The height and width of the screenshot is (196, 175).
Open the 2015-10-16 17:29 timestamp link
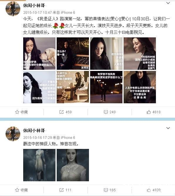coord(37,137)
